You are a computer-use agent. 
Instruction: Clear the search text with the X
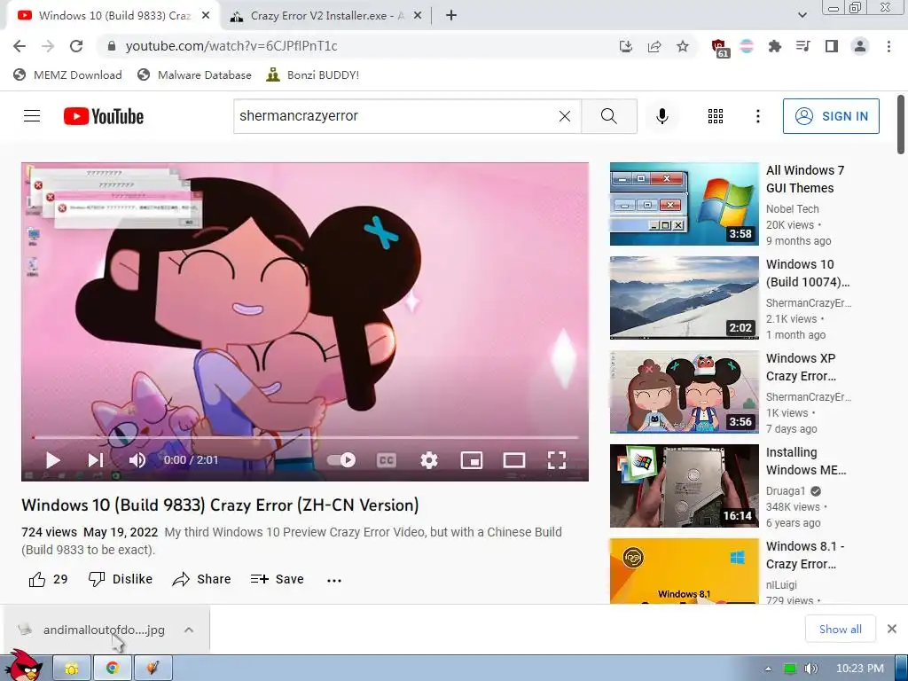[565, 116]
